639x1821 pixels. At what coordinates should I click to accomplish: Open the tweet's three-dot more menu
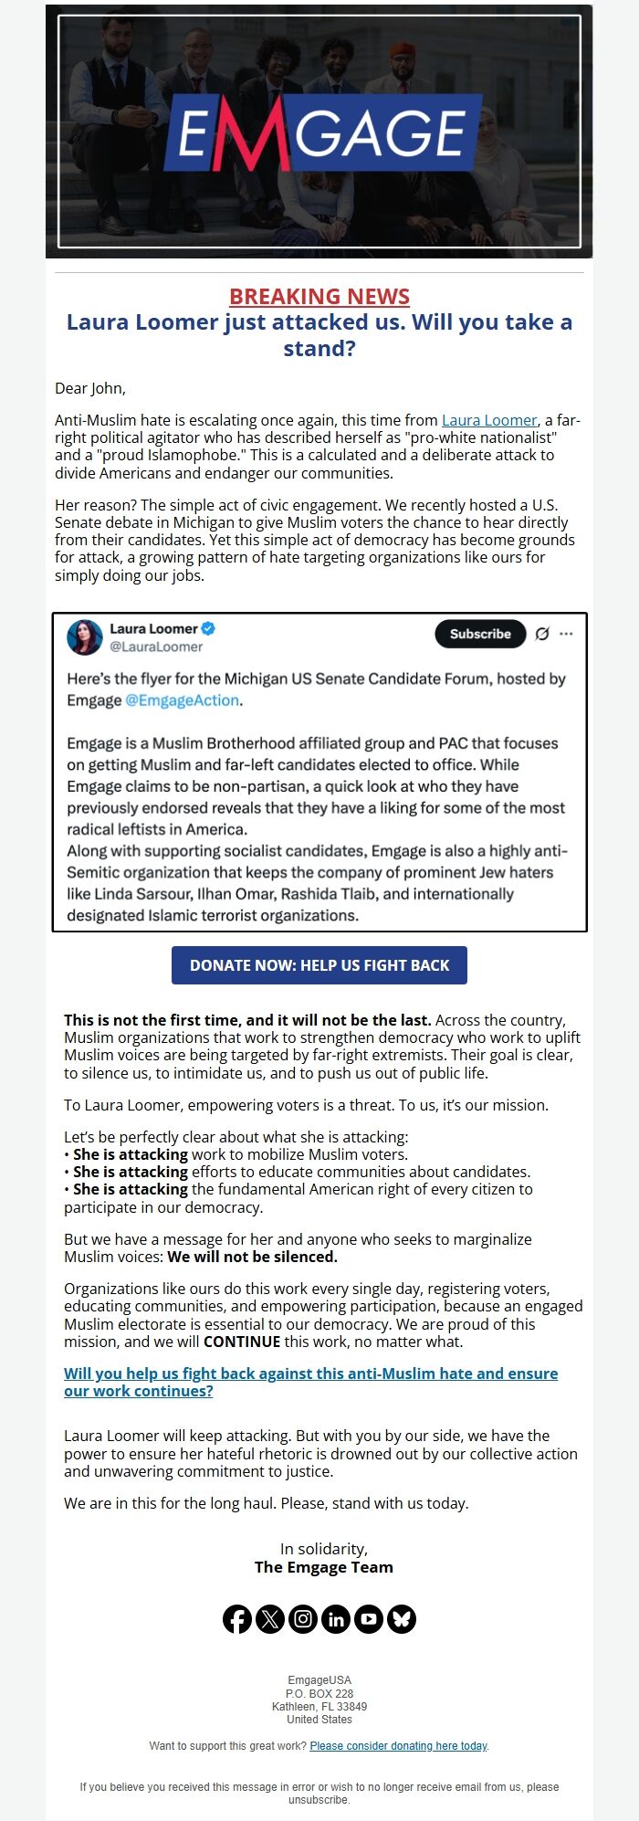[567, 634]
